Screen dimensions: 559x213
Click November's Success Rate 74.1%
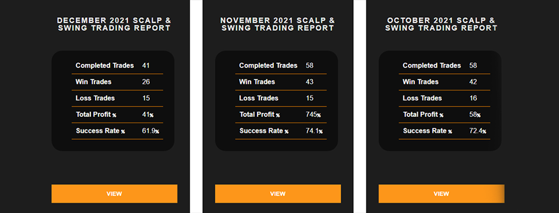click(x=314, y=131)
